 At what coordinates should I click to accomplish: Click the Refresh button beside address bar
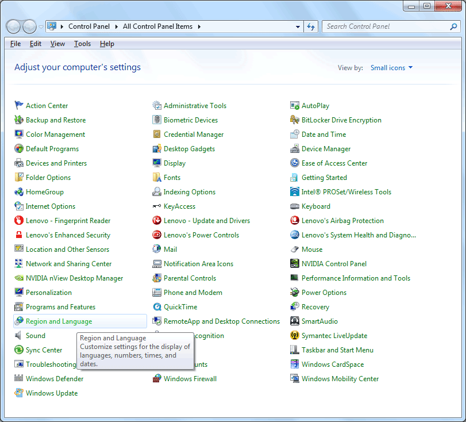coord(311,27)
